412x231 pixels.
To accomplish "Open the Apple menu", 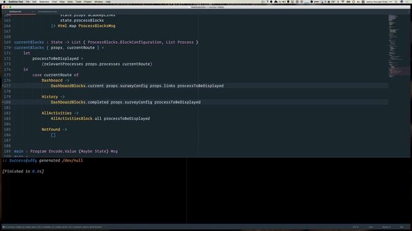I will pos(4,1).
